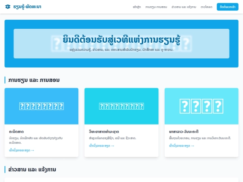Click the hero heading ຍິນດີຕ້ອນຮັບສູ່ເວທີແຫ່ງການຮຽນຮູ້
This screenshot has width=243, height=182.
click(x=121, y=40)
